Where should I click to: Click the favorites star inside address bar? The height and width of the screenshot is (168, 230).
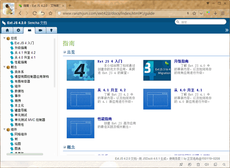194,14
